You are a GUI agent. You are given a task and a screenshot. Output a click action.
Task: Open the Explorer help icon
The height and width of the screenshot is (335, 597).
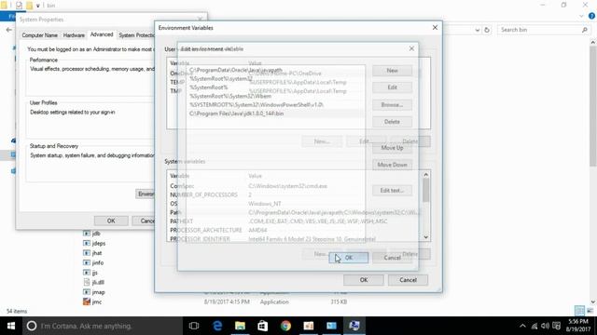tap(591, 16)
